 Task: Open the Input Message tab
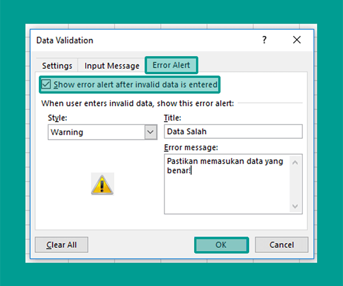(112, 66)
